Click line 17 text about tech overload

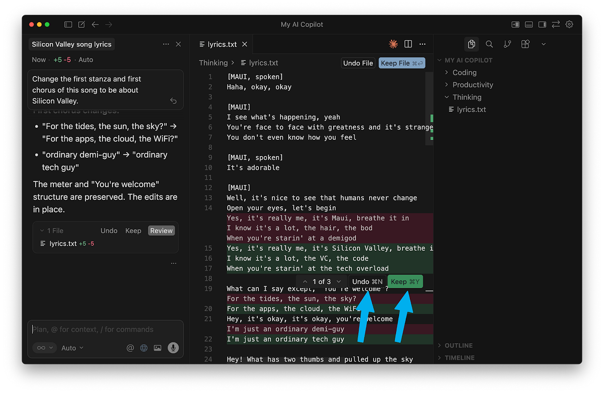(307, 269)
